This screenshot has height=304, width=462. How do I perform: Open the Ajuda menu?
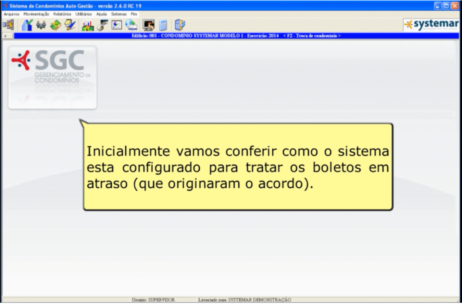101,14
